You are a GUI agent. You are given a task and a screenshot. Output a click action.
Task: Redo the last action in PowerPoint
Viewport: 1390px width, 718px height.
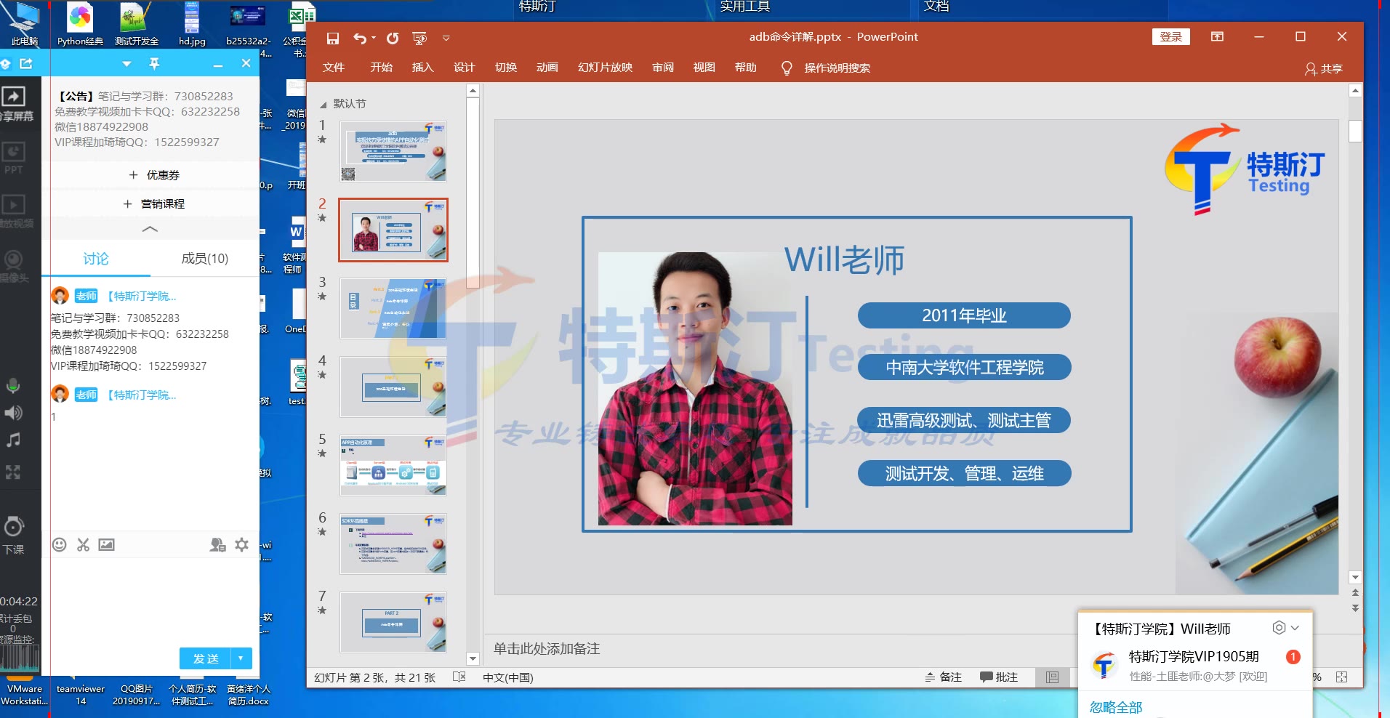[393, 38]
